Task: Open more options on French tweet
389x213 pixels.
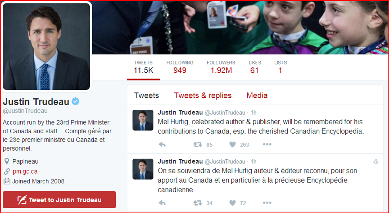Action: 267,203
